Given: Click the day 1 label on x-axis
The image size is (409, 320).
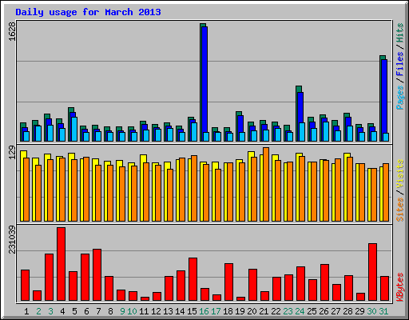Looking at the screenshot, I should pyautogui.click(x=26, y=311).
